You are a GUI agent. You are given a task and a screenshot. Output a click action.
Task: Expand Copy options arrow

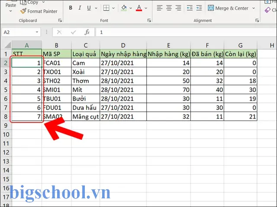(x=43, y=2)
